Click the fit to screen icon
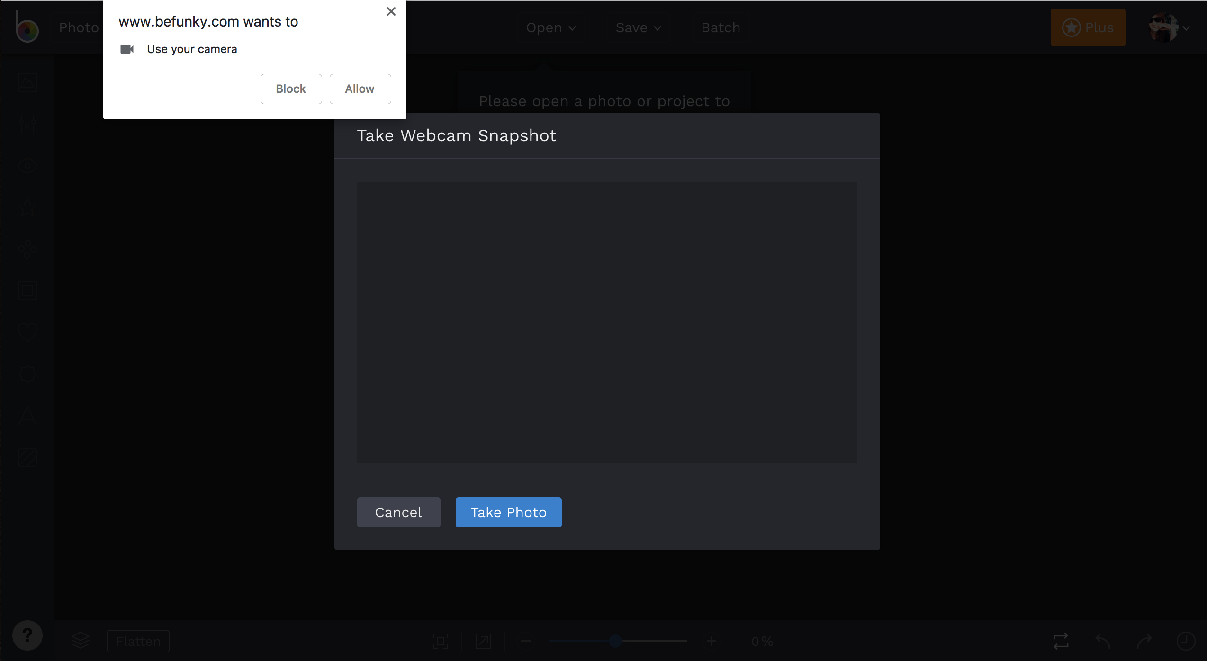 coord(441,642)
